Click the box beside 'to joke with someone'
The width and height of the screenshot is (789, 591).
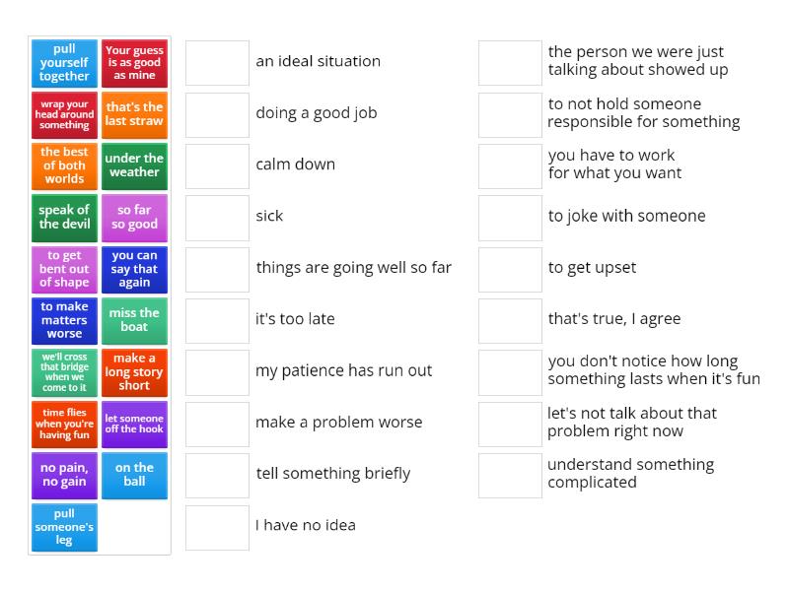pyautogui.click(x=509, y=216)
